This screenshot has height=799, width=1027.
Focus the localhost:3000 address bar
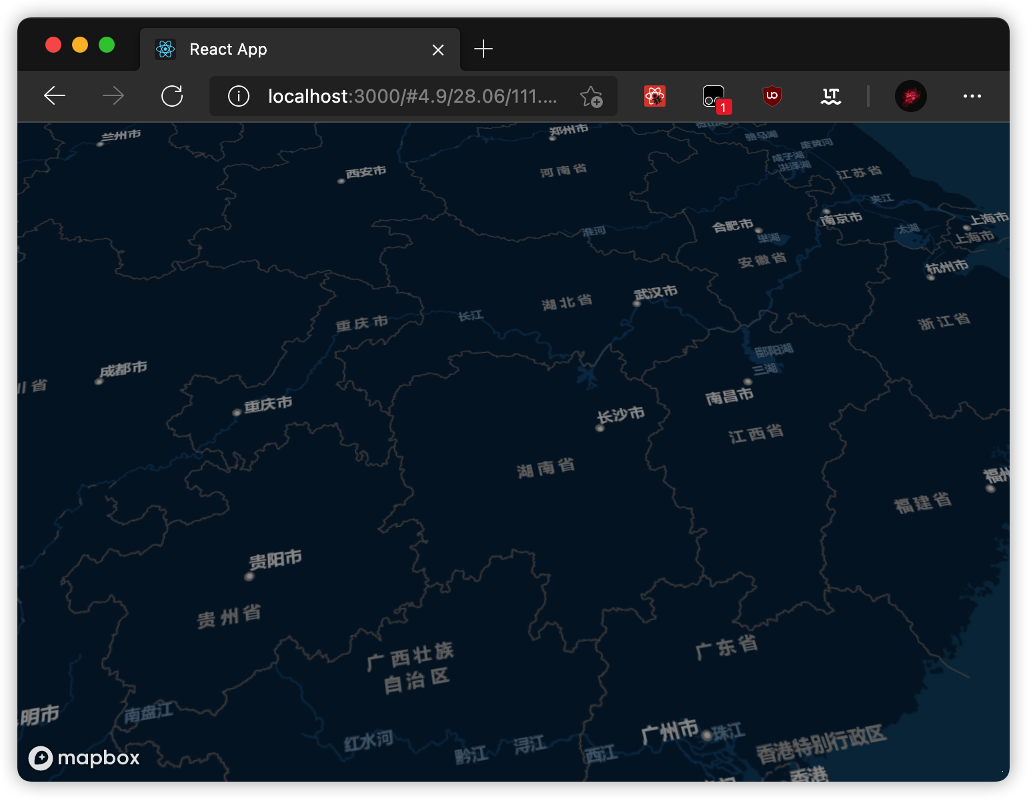tap(412, 96)
